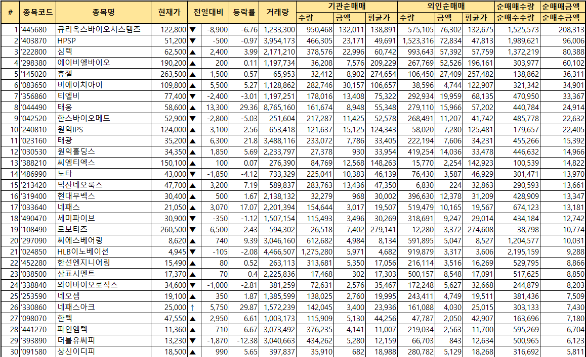
Task: Click the 더블유씨피 stock name
Action: click(x=76, y=340)
